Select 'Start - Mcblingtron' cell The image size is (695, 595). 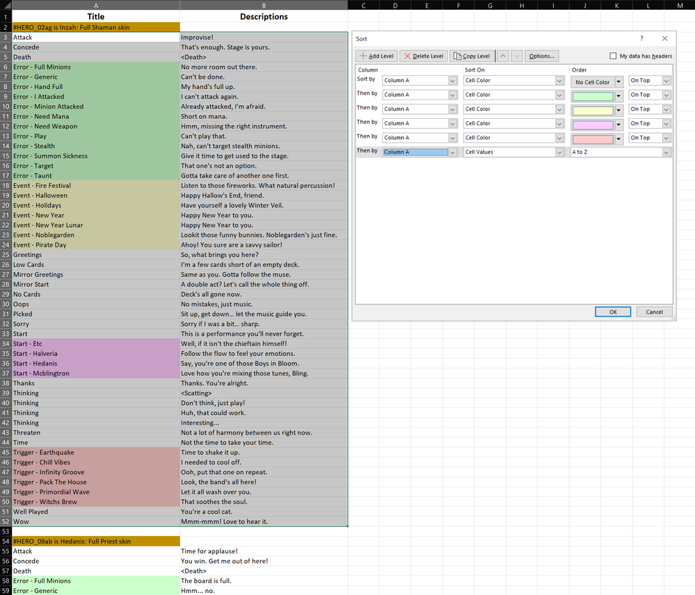[x=96, y=373]
